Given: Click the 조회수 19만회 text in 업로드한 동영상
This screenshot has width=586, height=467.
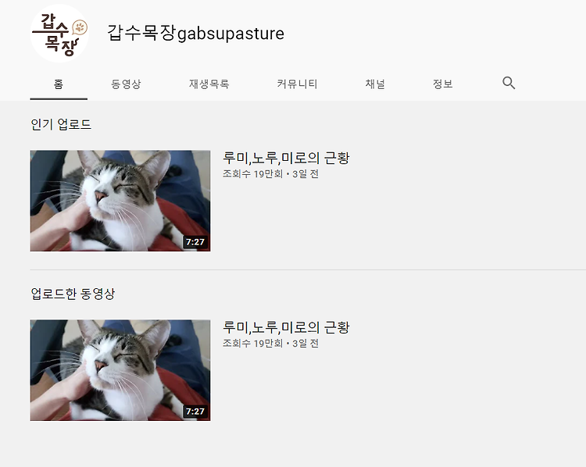Looking at the screenshot, I should [252, 344].
